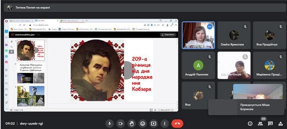Open the WhatsApp icon in Opera sidebar

(6, 51)
